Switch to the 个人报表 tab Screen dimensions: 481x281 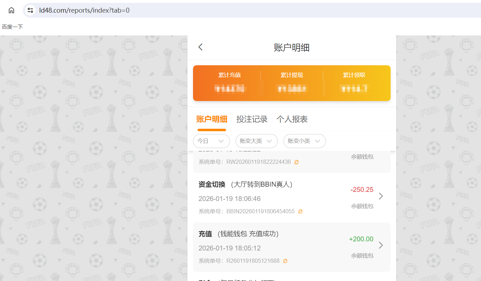pos(292,119)
